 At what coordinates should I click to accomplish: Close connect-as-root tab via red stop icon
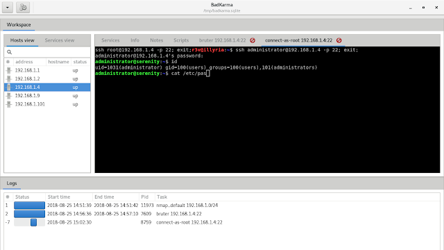click(x=339, y=40)
